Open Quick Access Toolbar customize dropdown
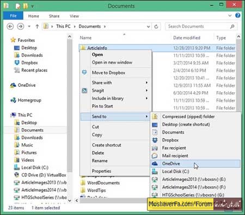245x215 pixels. coord(32,7)
